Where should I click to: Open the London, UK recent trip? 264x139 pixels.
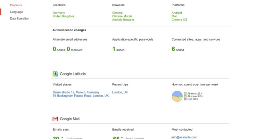point(120,92)
